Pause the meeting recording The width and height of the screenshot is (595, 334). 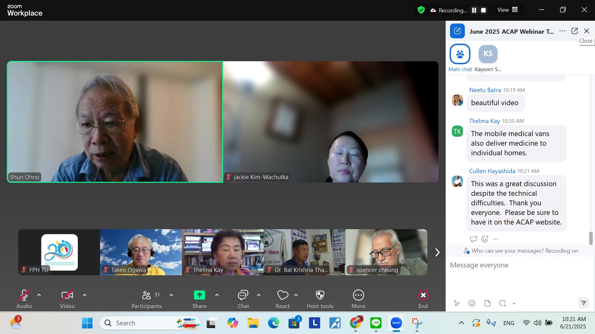[x=474, y=10]
